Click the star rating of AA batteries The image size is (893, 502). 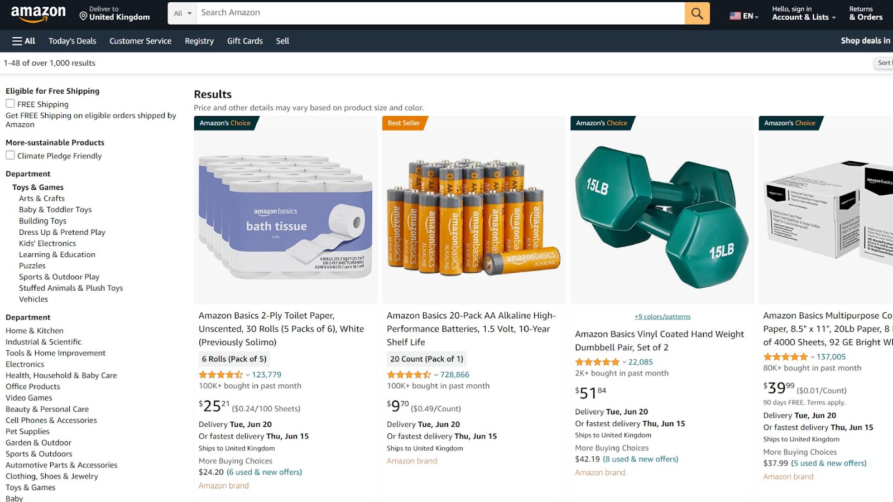point(409,375)
